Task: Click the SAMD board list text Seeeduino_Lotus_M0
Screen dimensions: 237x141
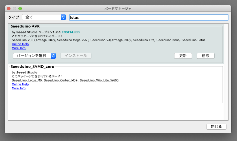Action: click(27, 80)
